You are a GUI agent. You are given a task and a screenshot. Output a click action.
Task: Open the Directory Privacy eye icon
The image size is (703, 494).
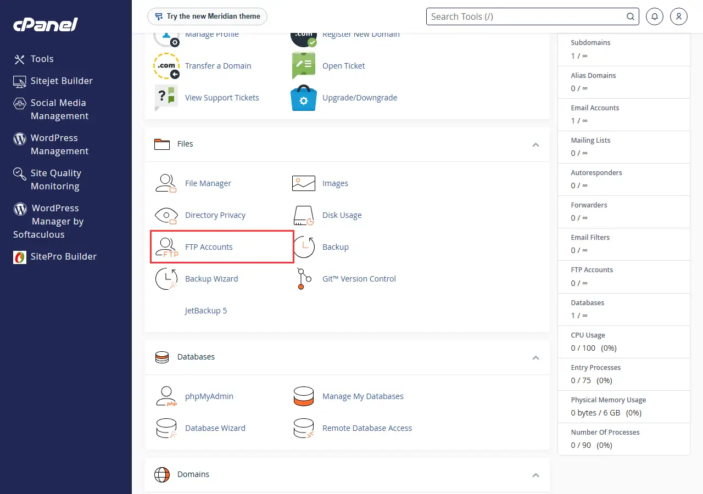pos(166,215)
